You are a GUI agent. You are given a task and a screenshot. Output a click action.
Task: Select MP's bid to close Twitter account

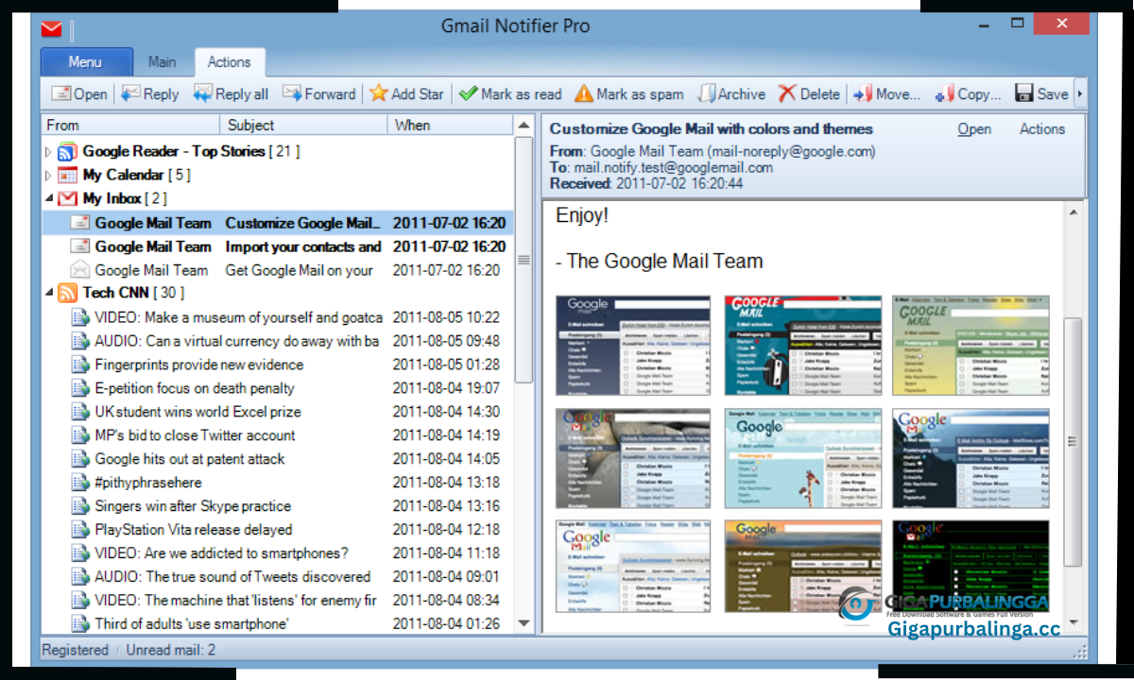tap(278, 435)
